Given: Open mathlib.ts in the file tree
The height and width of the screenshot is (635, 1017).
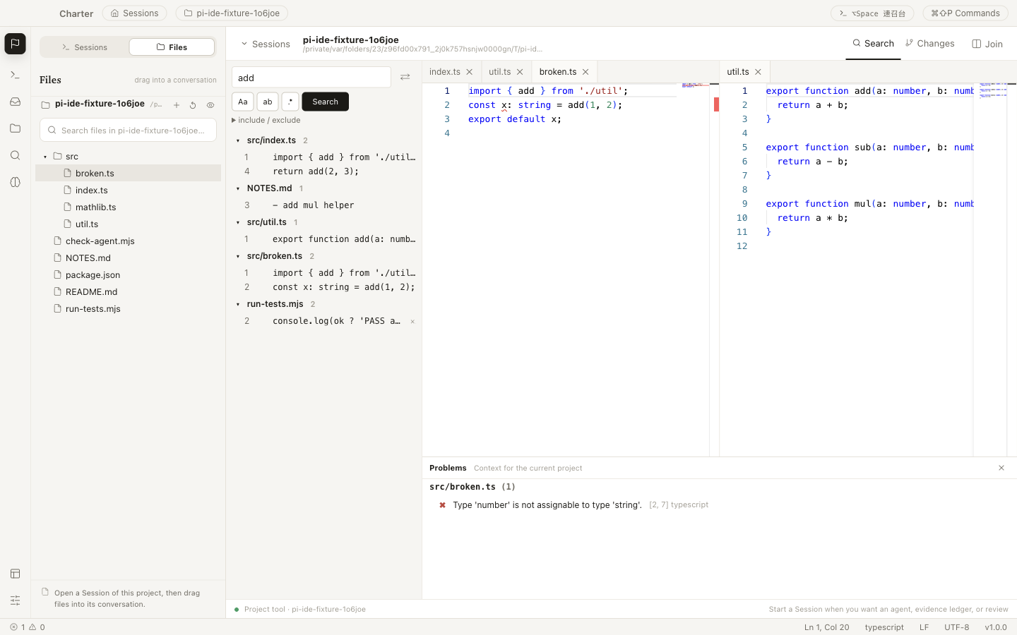Looking at the screenshot, I should [128, 207].
